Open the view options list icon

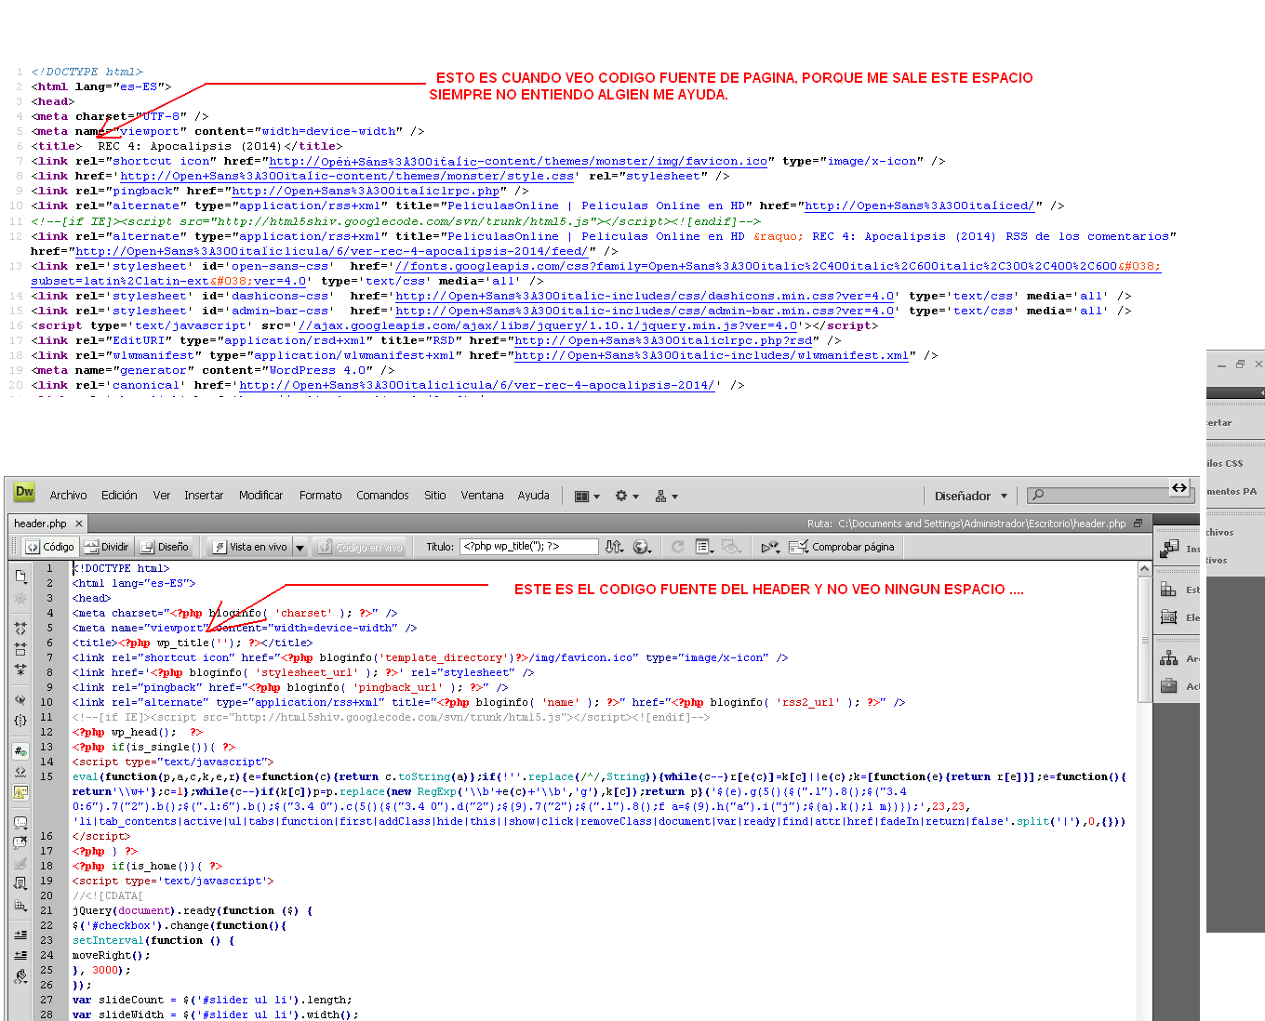click(704, 547)
